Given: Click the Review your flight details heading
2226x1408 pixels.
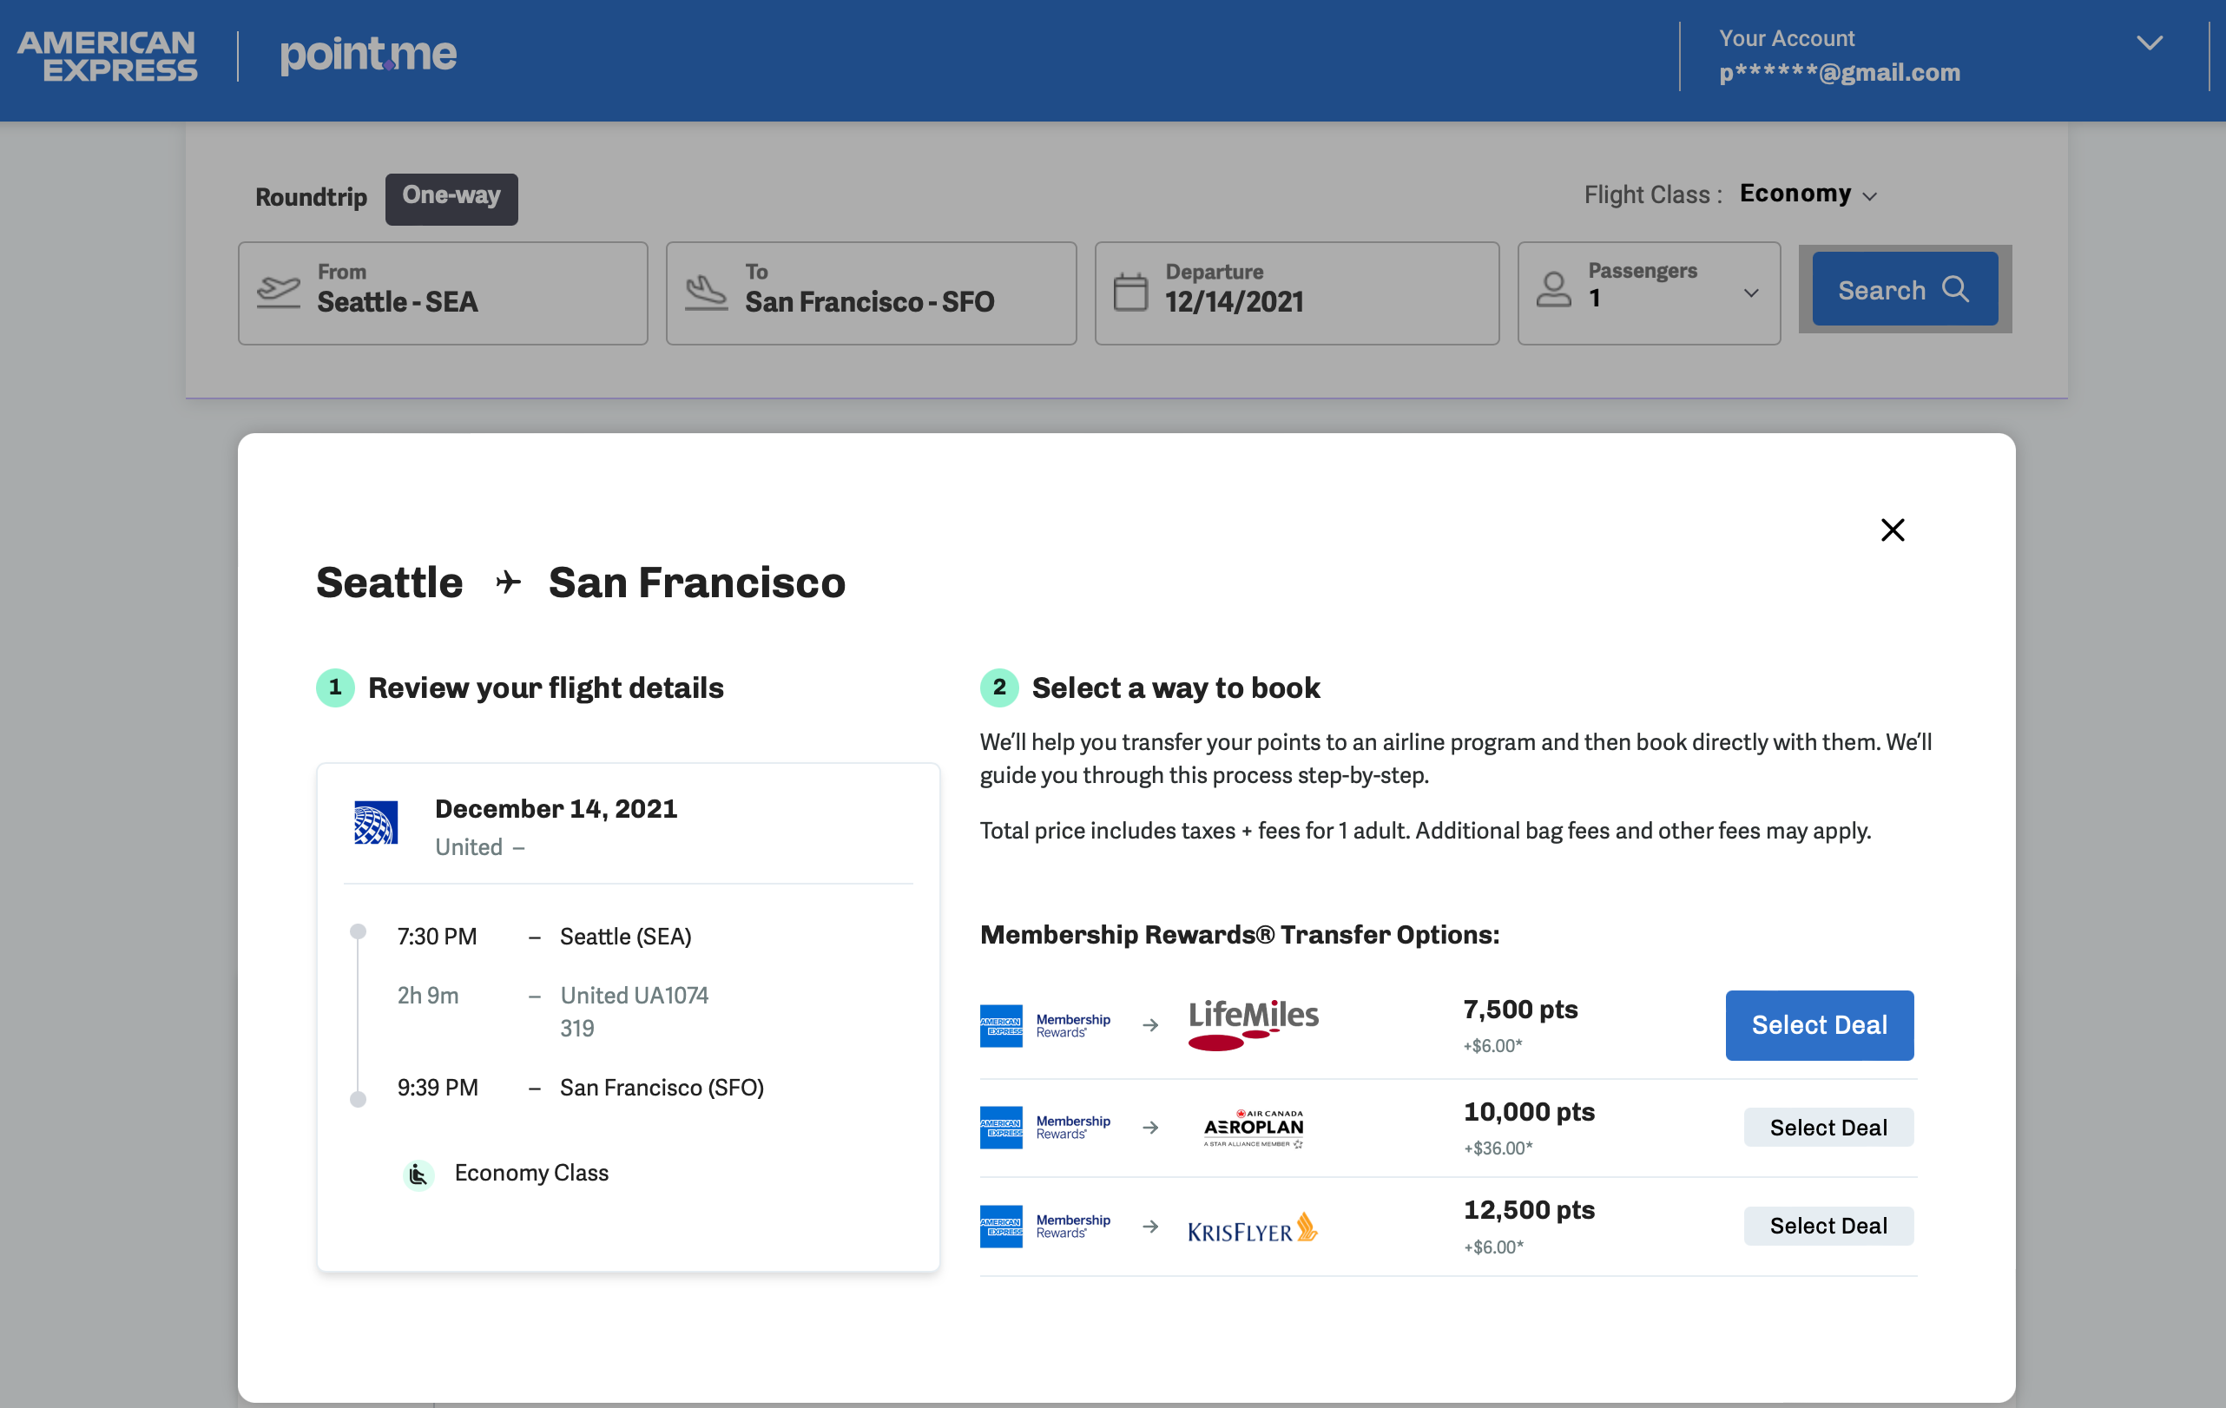Looking at the screenshot, I should tap(545, 688).
